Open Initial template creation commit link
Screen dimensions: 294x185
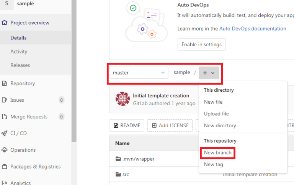pos(161,96)
